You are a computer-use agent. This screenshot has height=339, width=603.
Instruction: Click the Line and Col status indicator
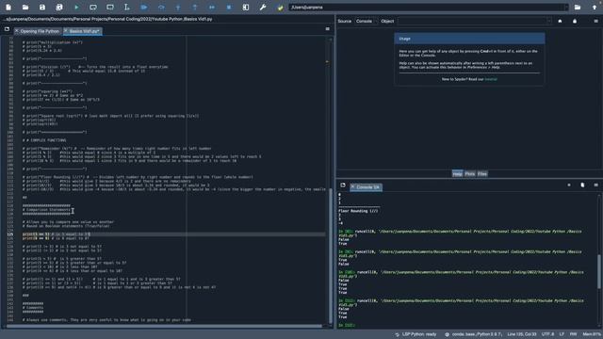click(x=521, y=334)
